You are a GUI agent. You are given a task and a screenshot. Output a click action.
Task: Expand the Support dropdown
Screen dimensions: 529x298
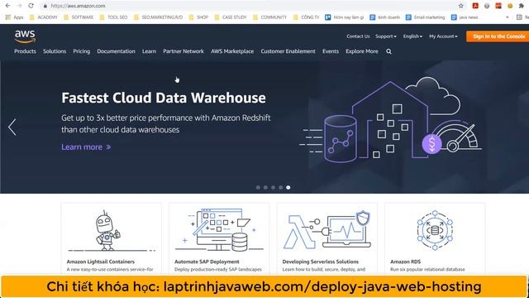pyautogui.click(x=386, y=36)
